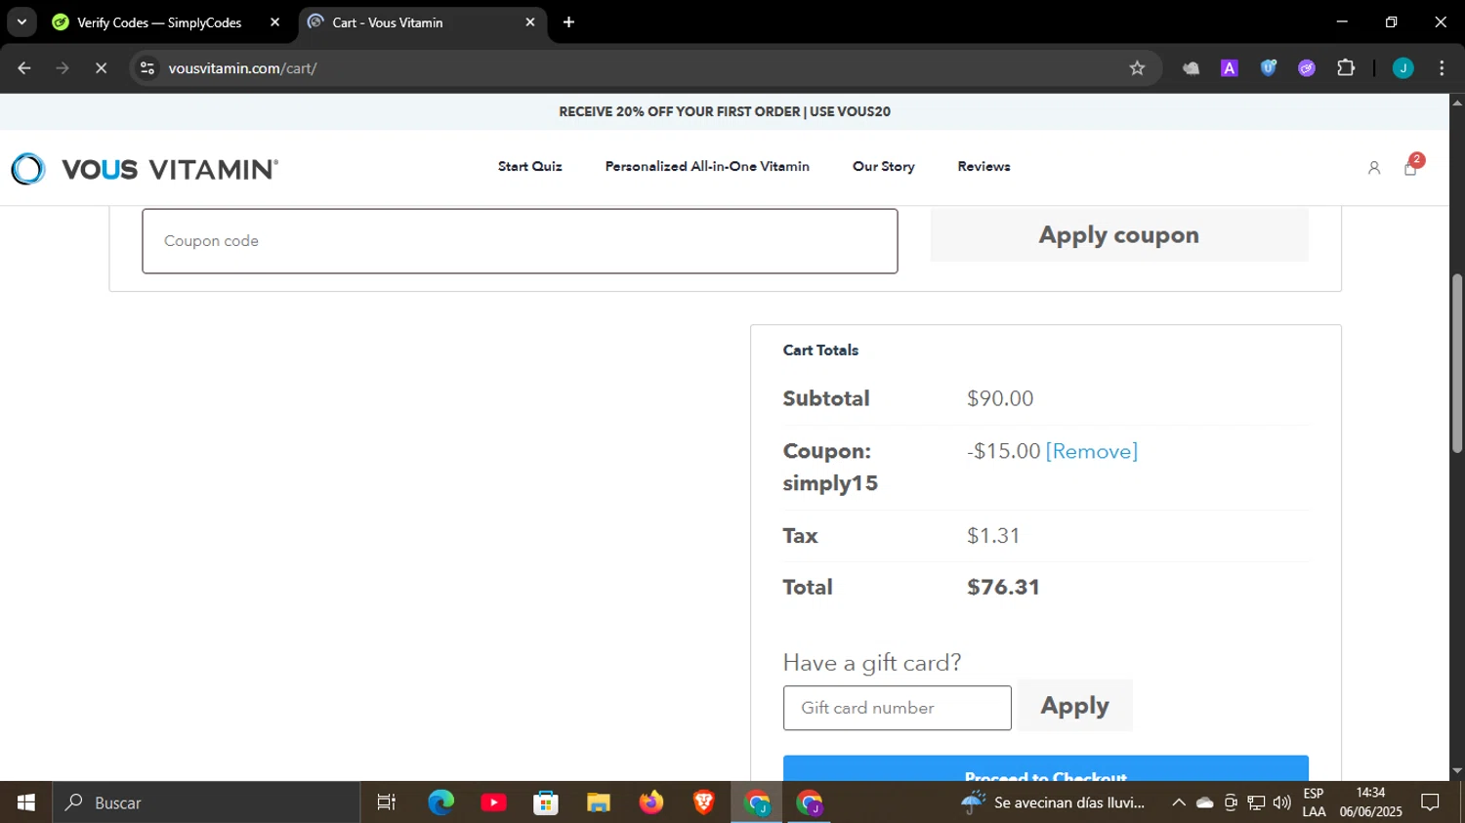Image resolution: width=1465 pixels, height=823 pixels.
Task: Open Personalized All-in-One Vitamin page
Action: click(x=707, y=167)
